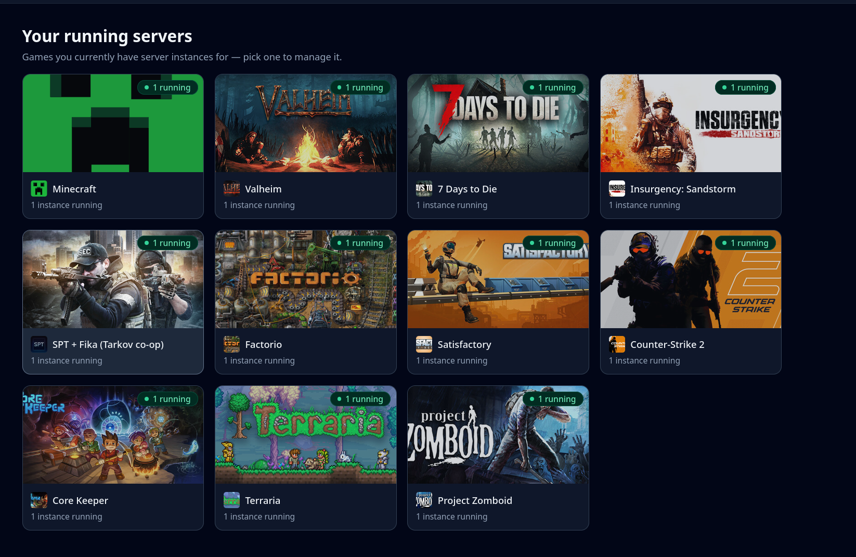The height and width of the screenshot is (557, 856).
Task: Open the SPT + Fika cover image
Action: (113, 279)
